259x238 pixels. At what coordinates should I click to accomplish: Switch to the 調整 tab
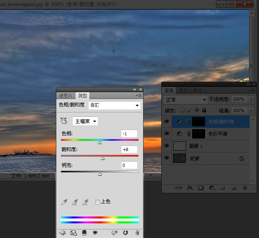coord(83,96)
